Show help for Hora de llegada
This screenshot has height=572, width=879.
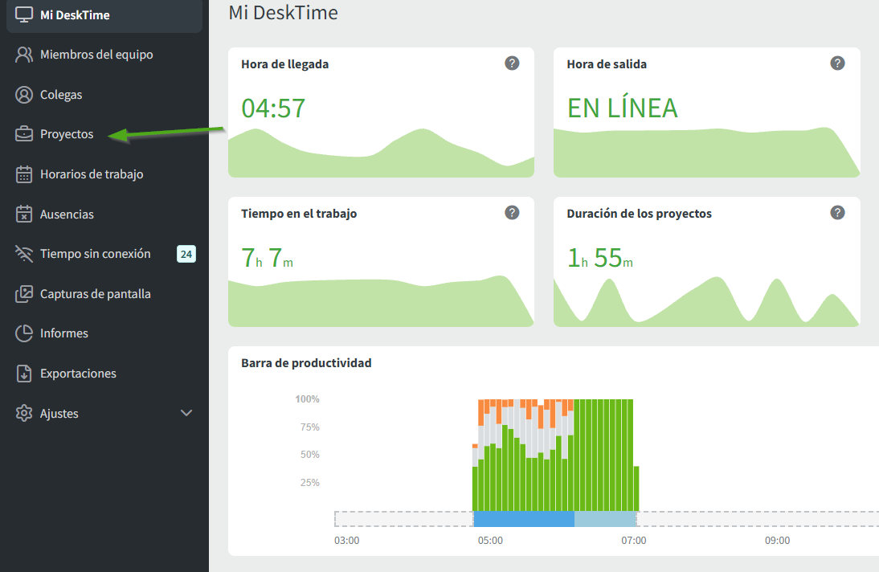[512, 63]
